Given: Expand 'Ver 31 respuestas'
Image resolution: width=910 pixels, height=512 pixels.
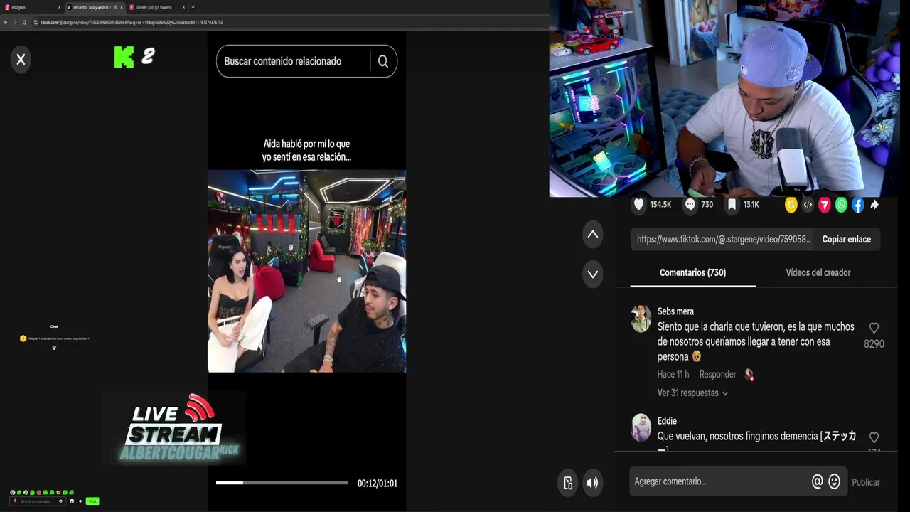Looking at the screenshot, I should tap(692, 393).
